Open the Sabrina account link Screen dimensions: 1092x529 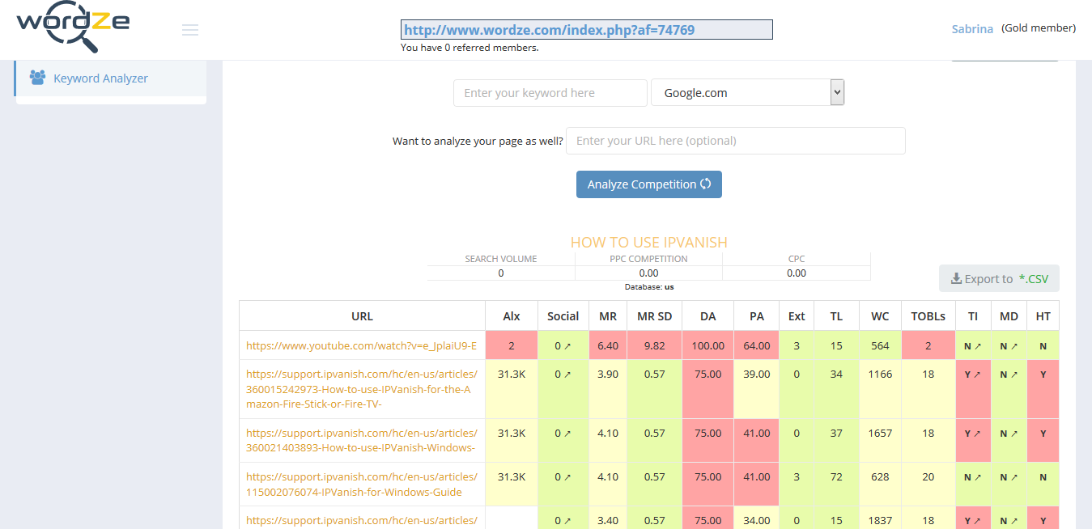click(x=972, y=28)
